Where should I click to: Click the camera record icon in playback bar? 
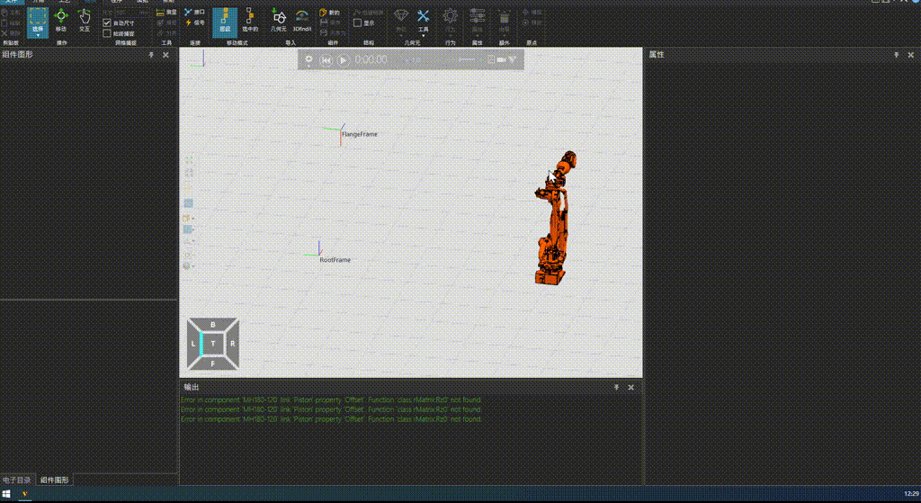coord(502,59)
